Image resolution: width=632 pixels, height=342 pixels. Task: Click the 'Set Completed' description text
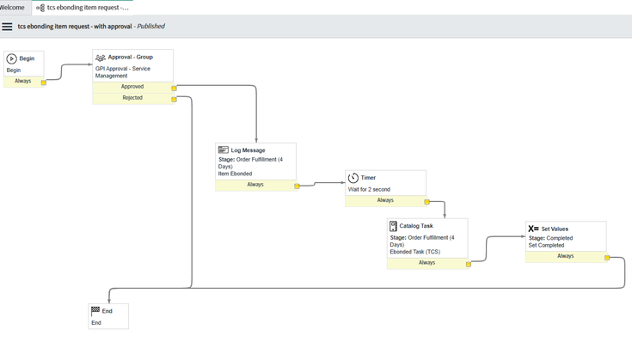click(546, 245)
